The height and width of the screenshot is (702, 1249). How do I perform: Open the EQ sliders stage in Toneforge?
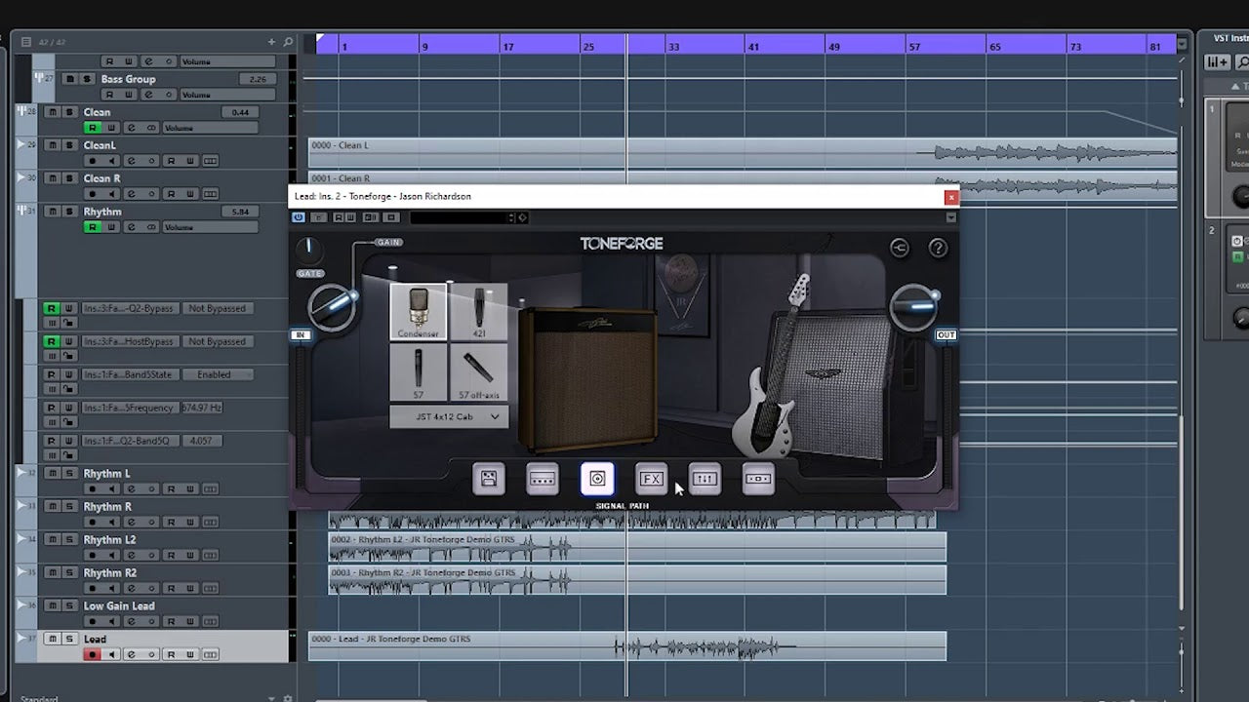(x=705, y=479)
